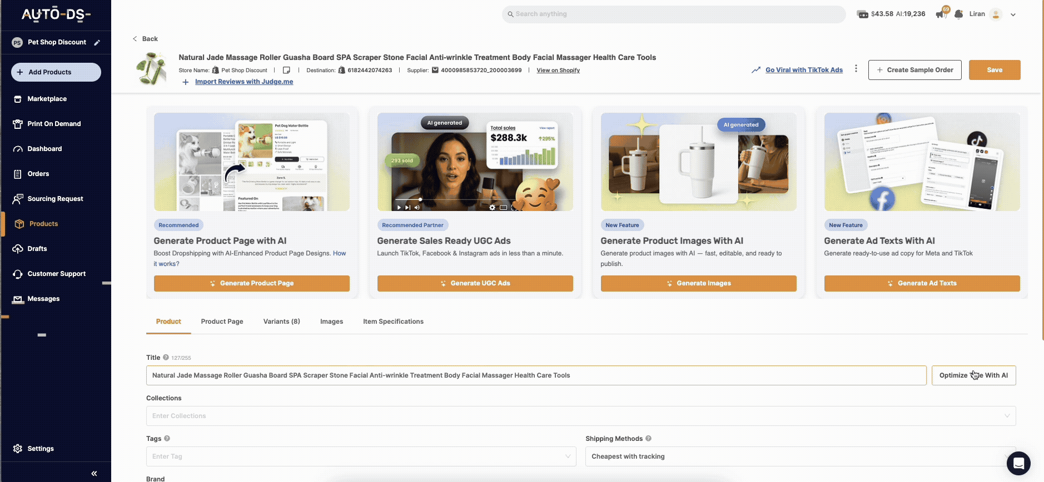Click Optimize Title With AI button
The width and height of the screenshot is (1044, 482).
[x=974, y=375]
